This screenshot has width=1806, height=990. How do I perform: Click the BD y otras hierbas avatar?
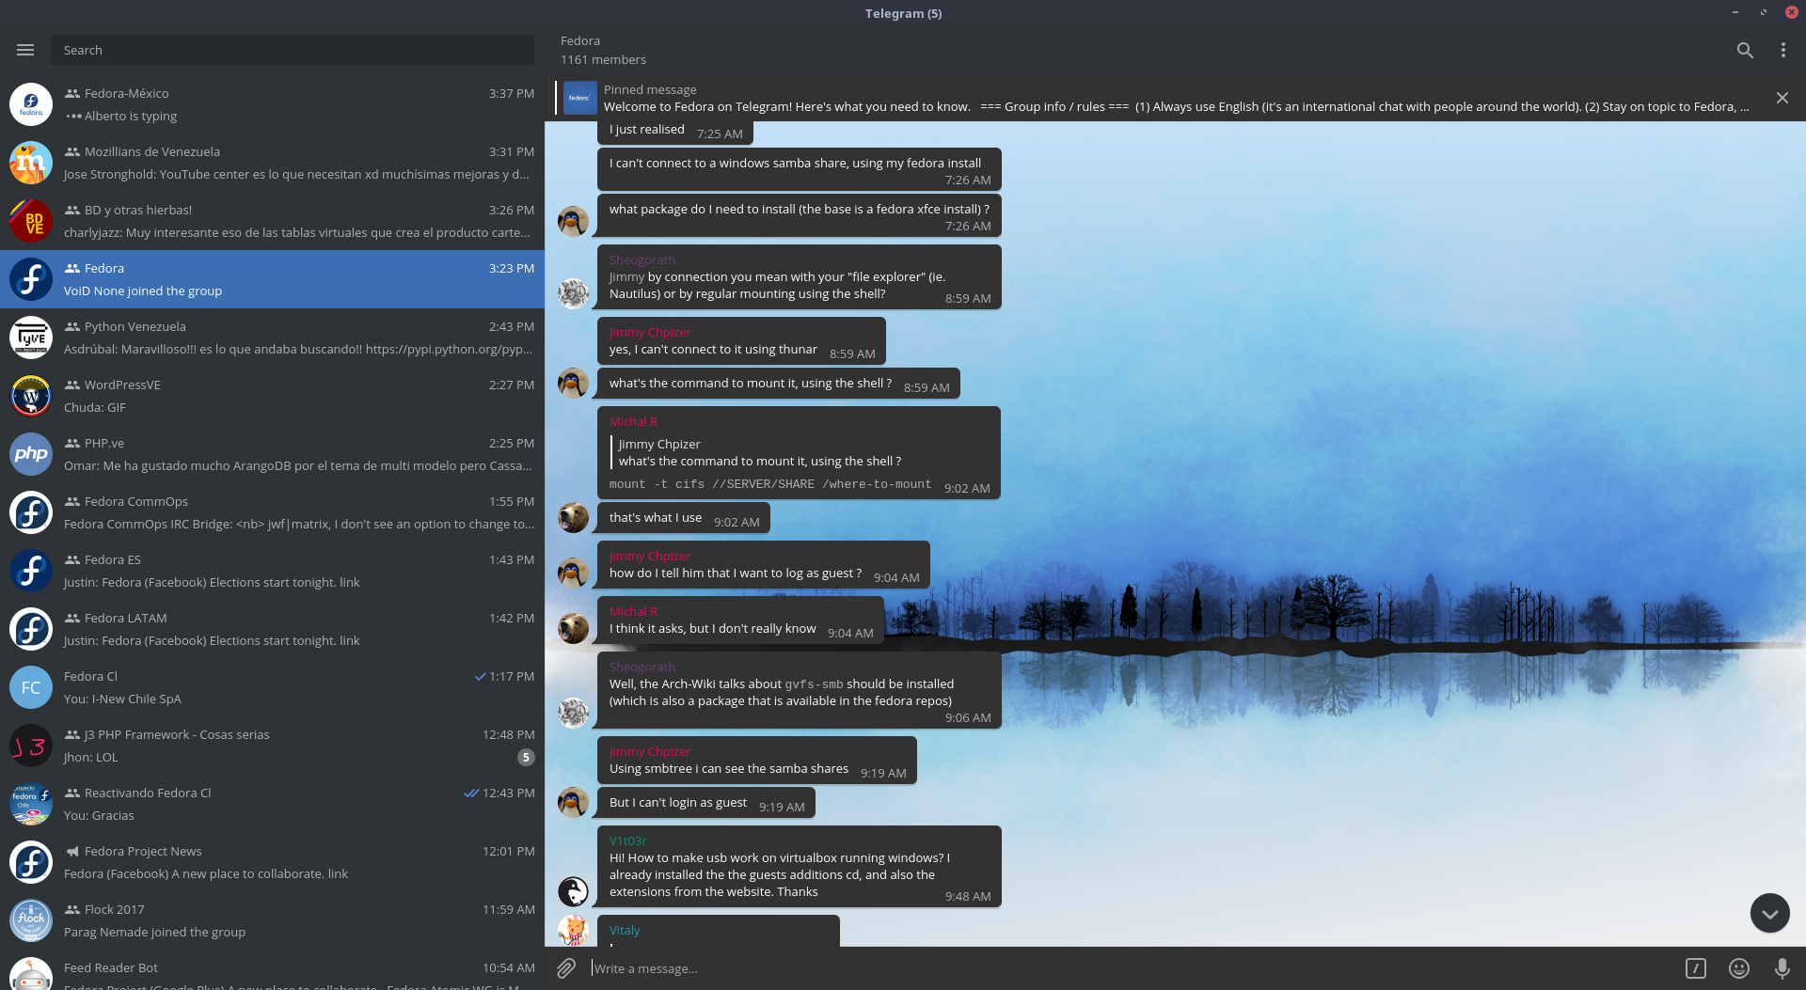(31, 221)
